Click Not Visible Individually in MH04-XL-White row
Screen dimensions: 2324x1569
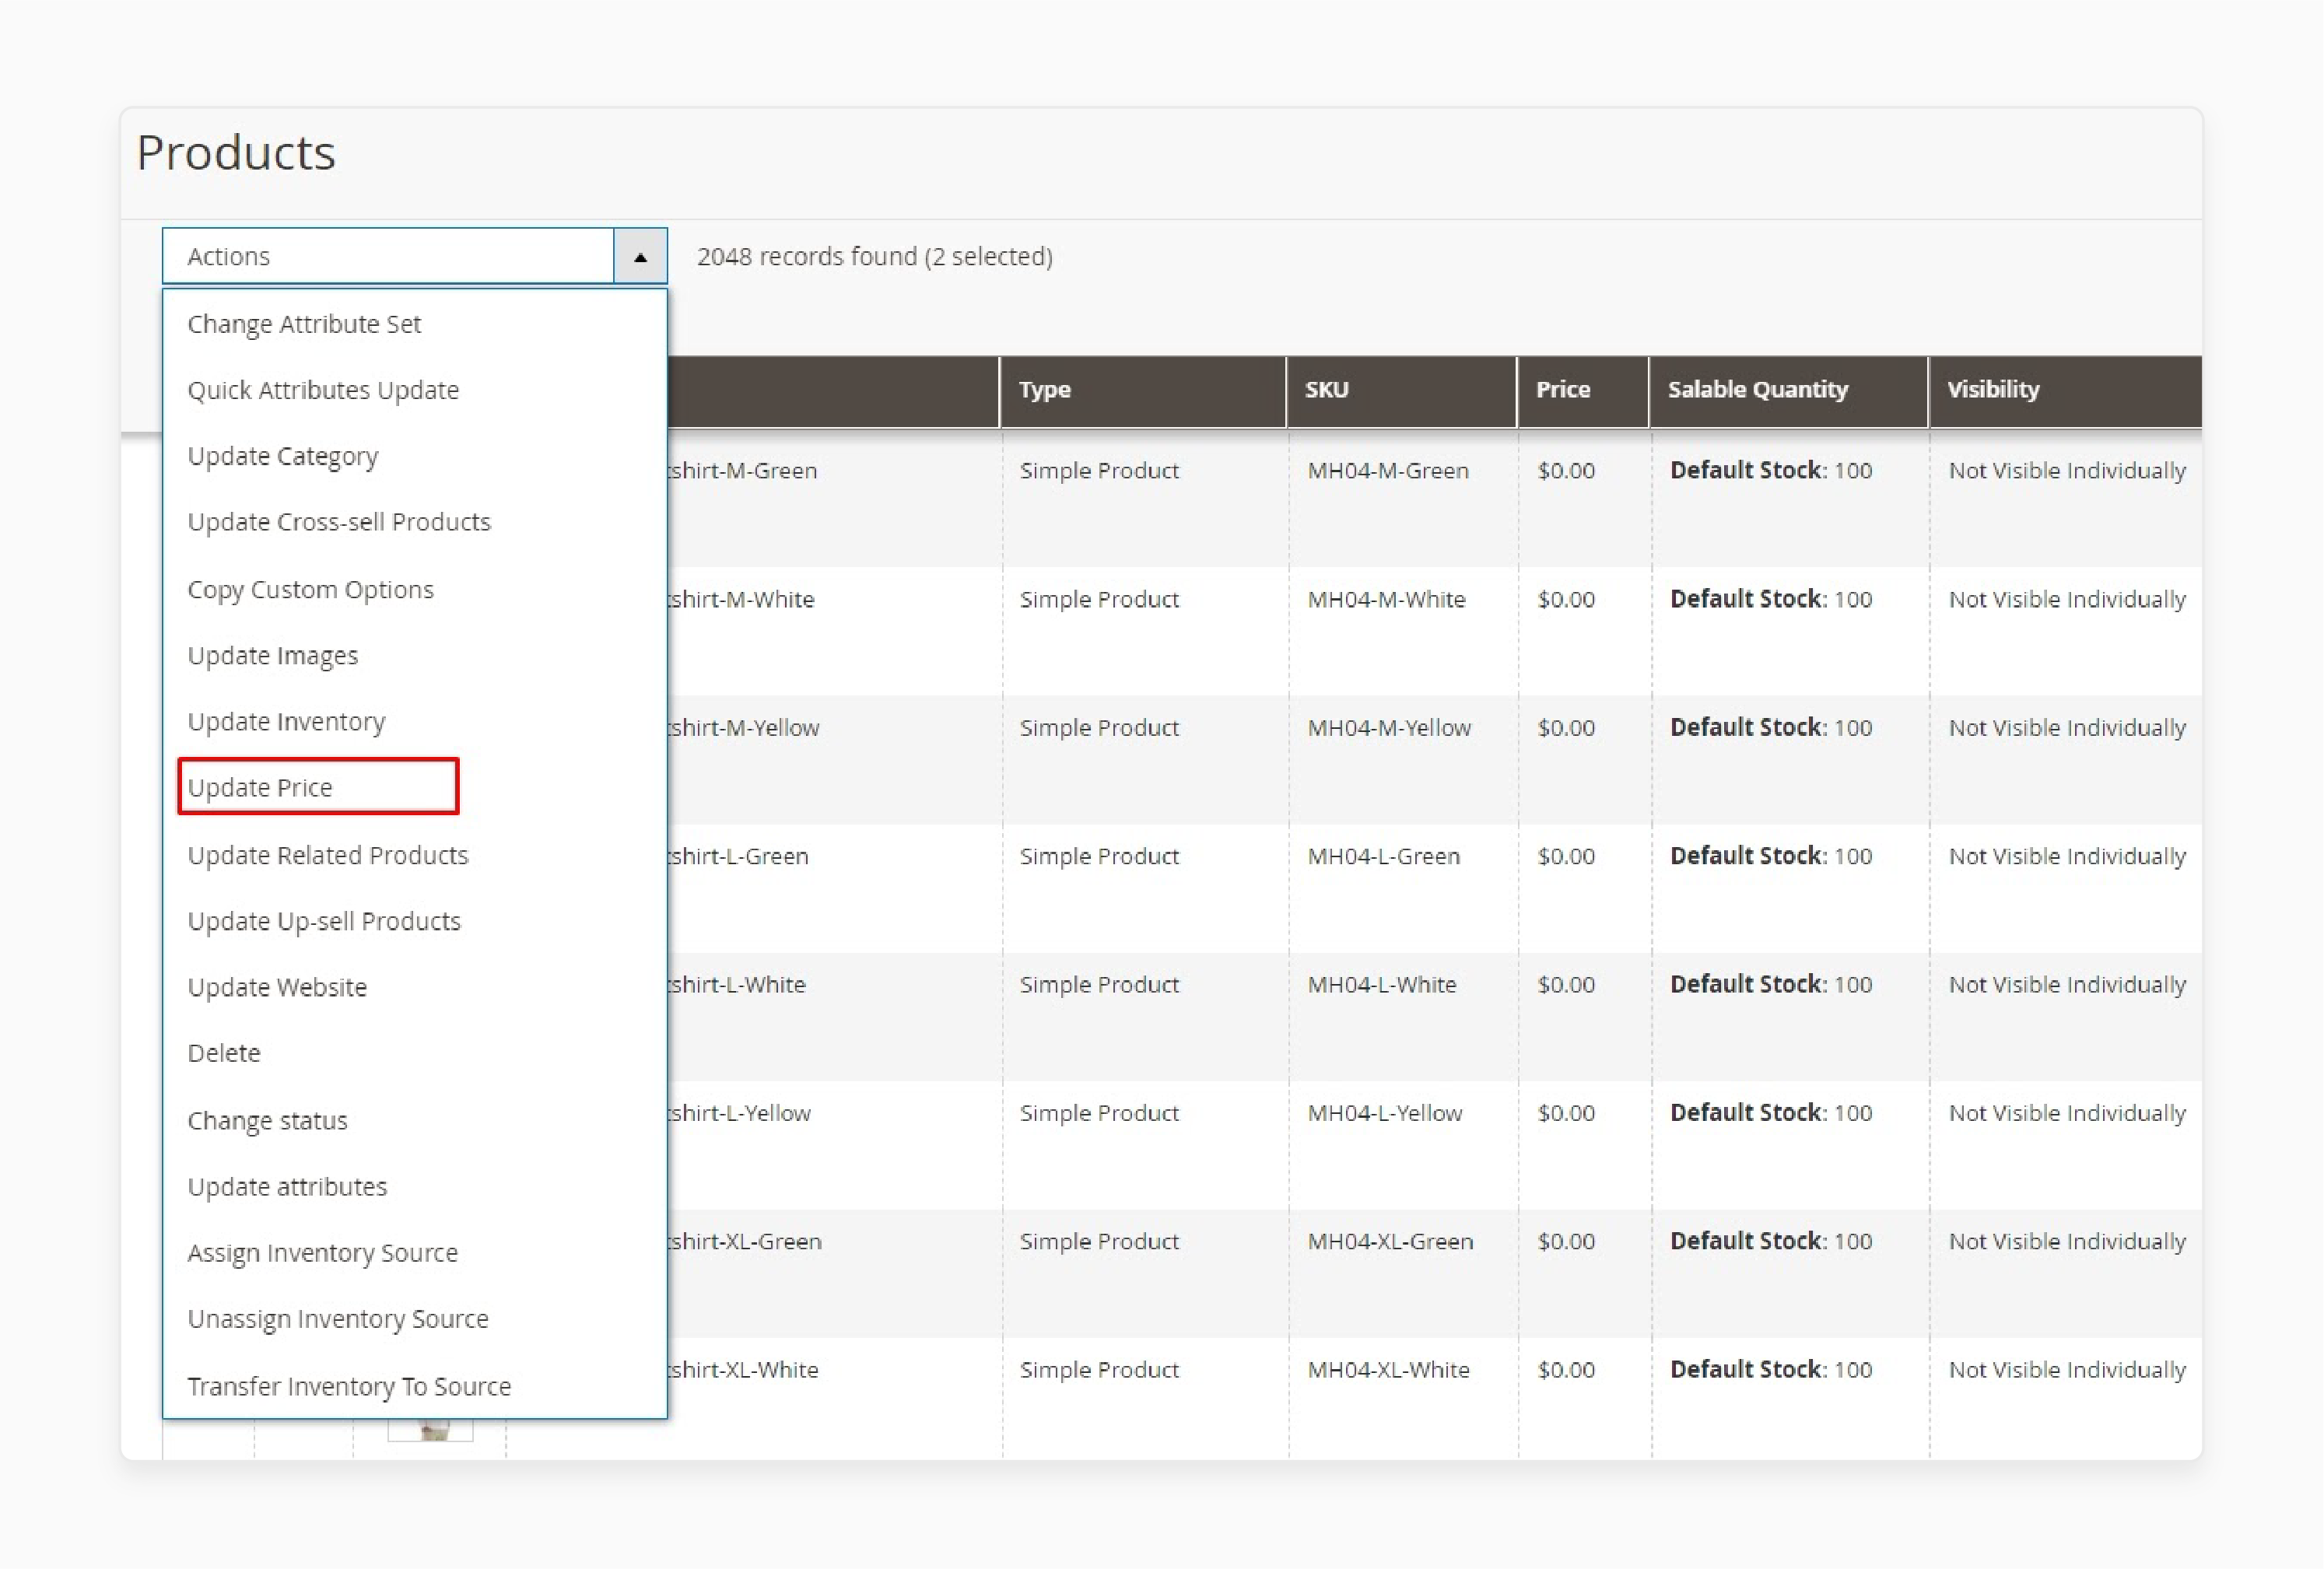tap(2067, 1370)
